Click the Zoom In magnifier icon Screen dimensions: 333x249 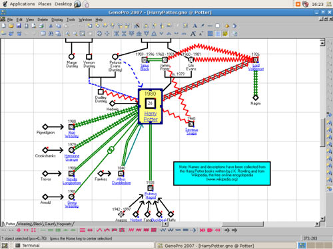(x=67, y=33)
